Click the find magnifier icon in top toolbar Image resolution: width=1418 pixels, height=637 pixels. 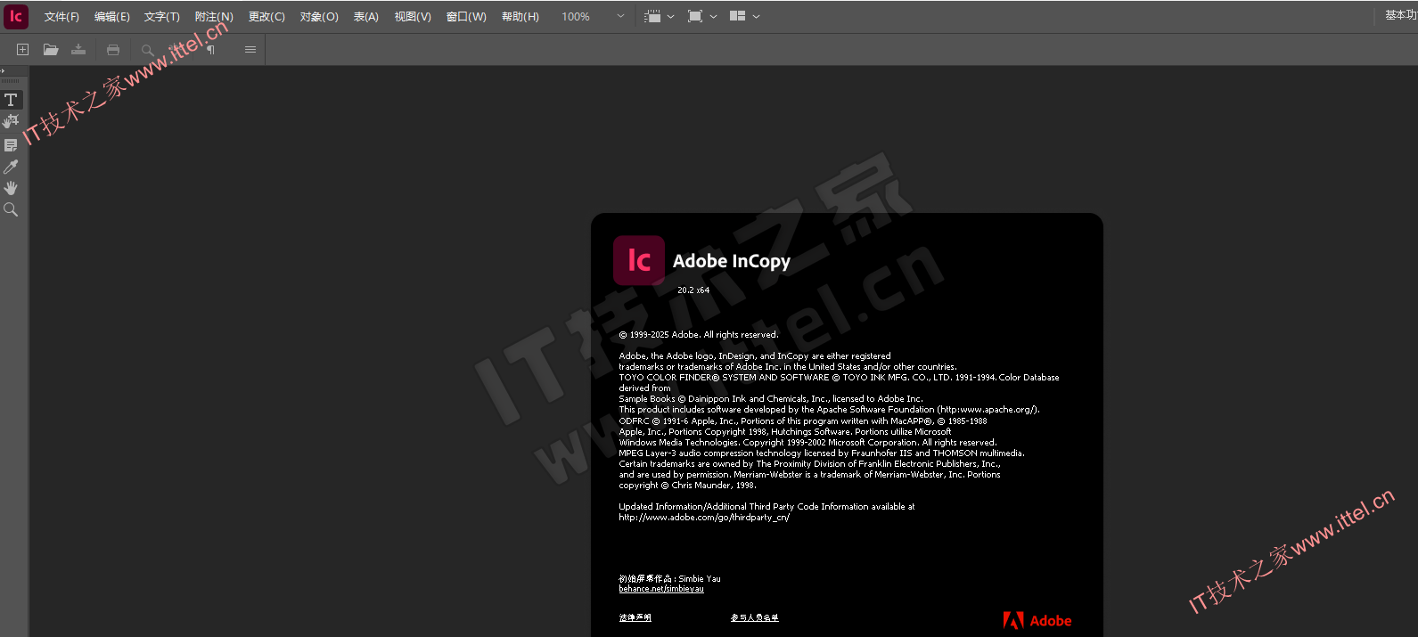(148, 50)
